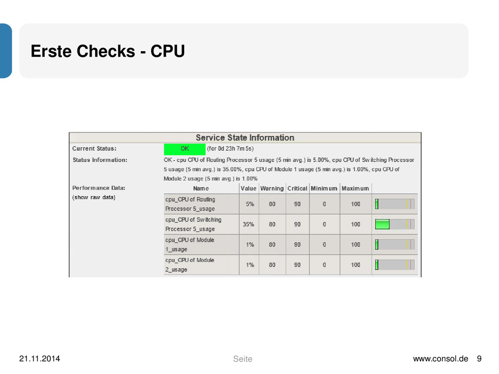The height and width of the screenshot is (374, 499).
Task: Select the Minimum column header
Action: pyautogui.click(x=324, y=188)
